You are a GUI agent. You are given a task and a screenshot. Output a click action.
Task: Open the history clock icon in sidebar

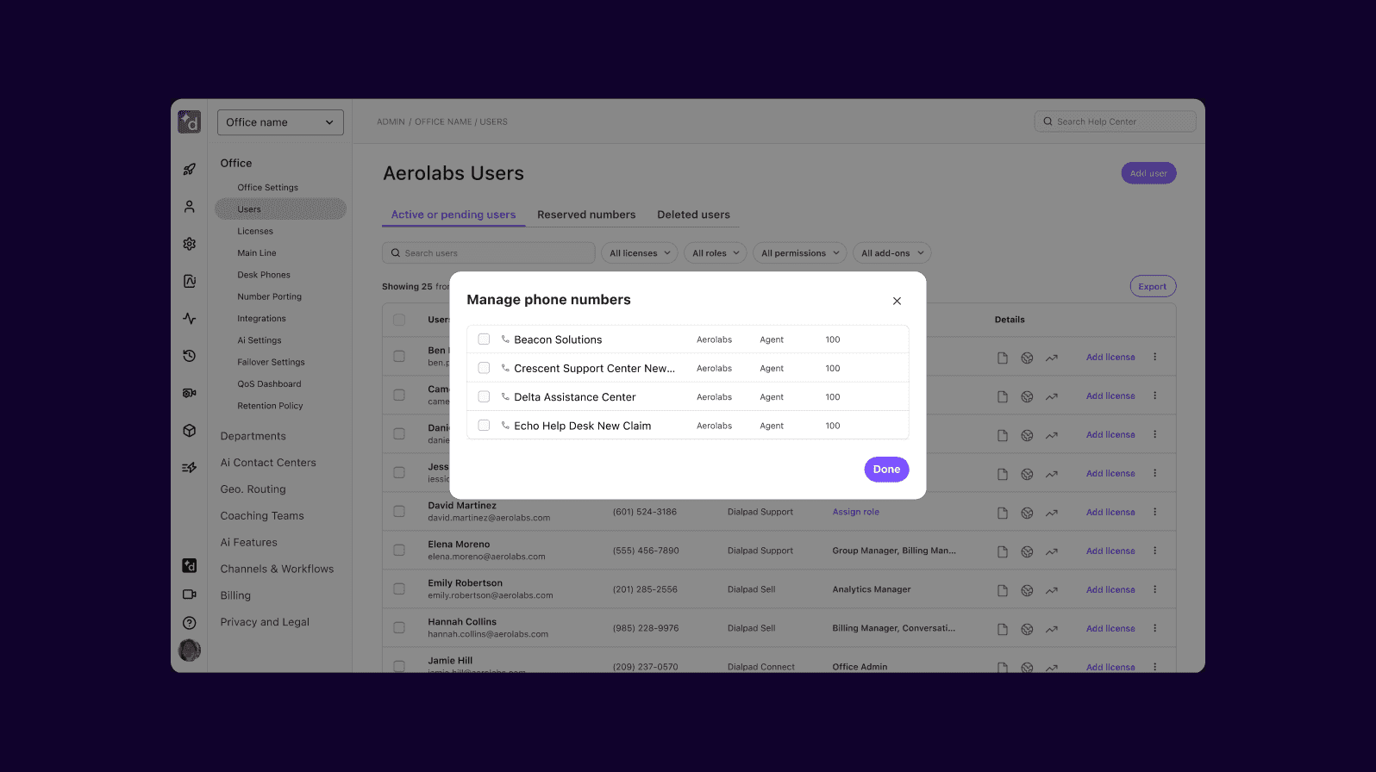pyautogui.click(x=190, y=356)
